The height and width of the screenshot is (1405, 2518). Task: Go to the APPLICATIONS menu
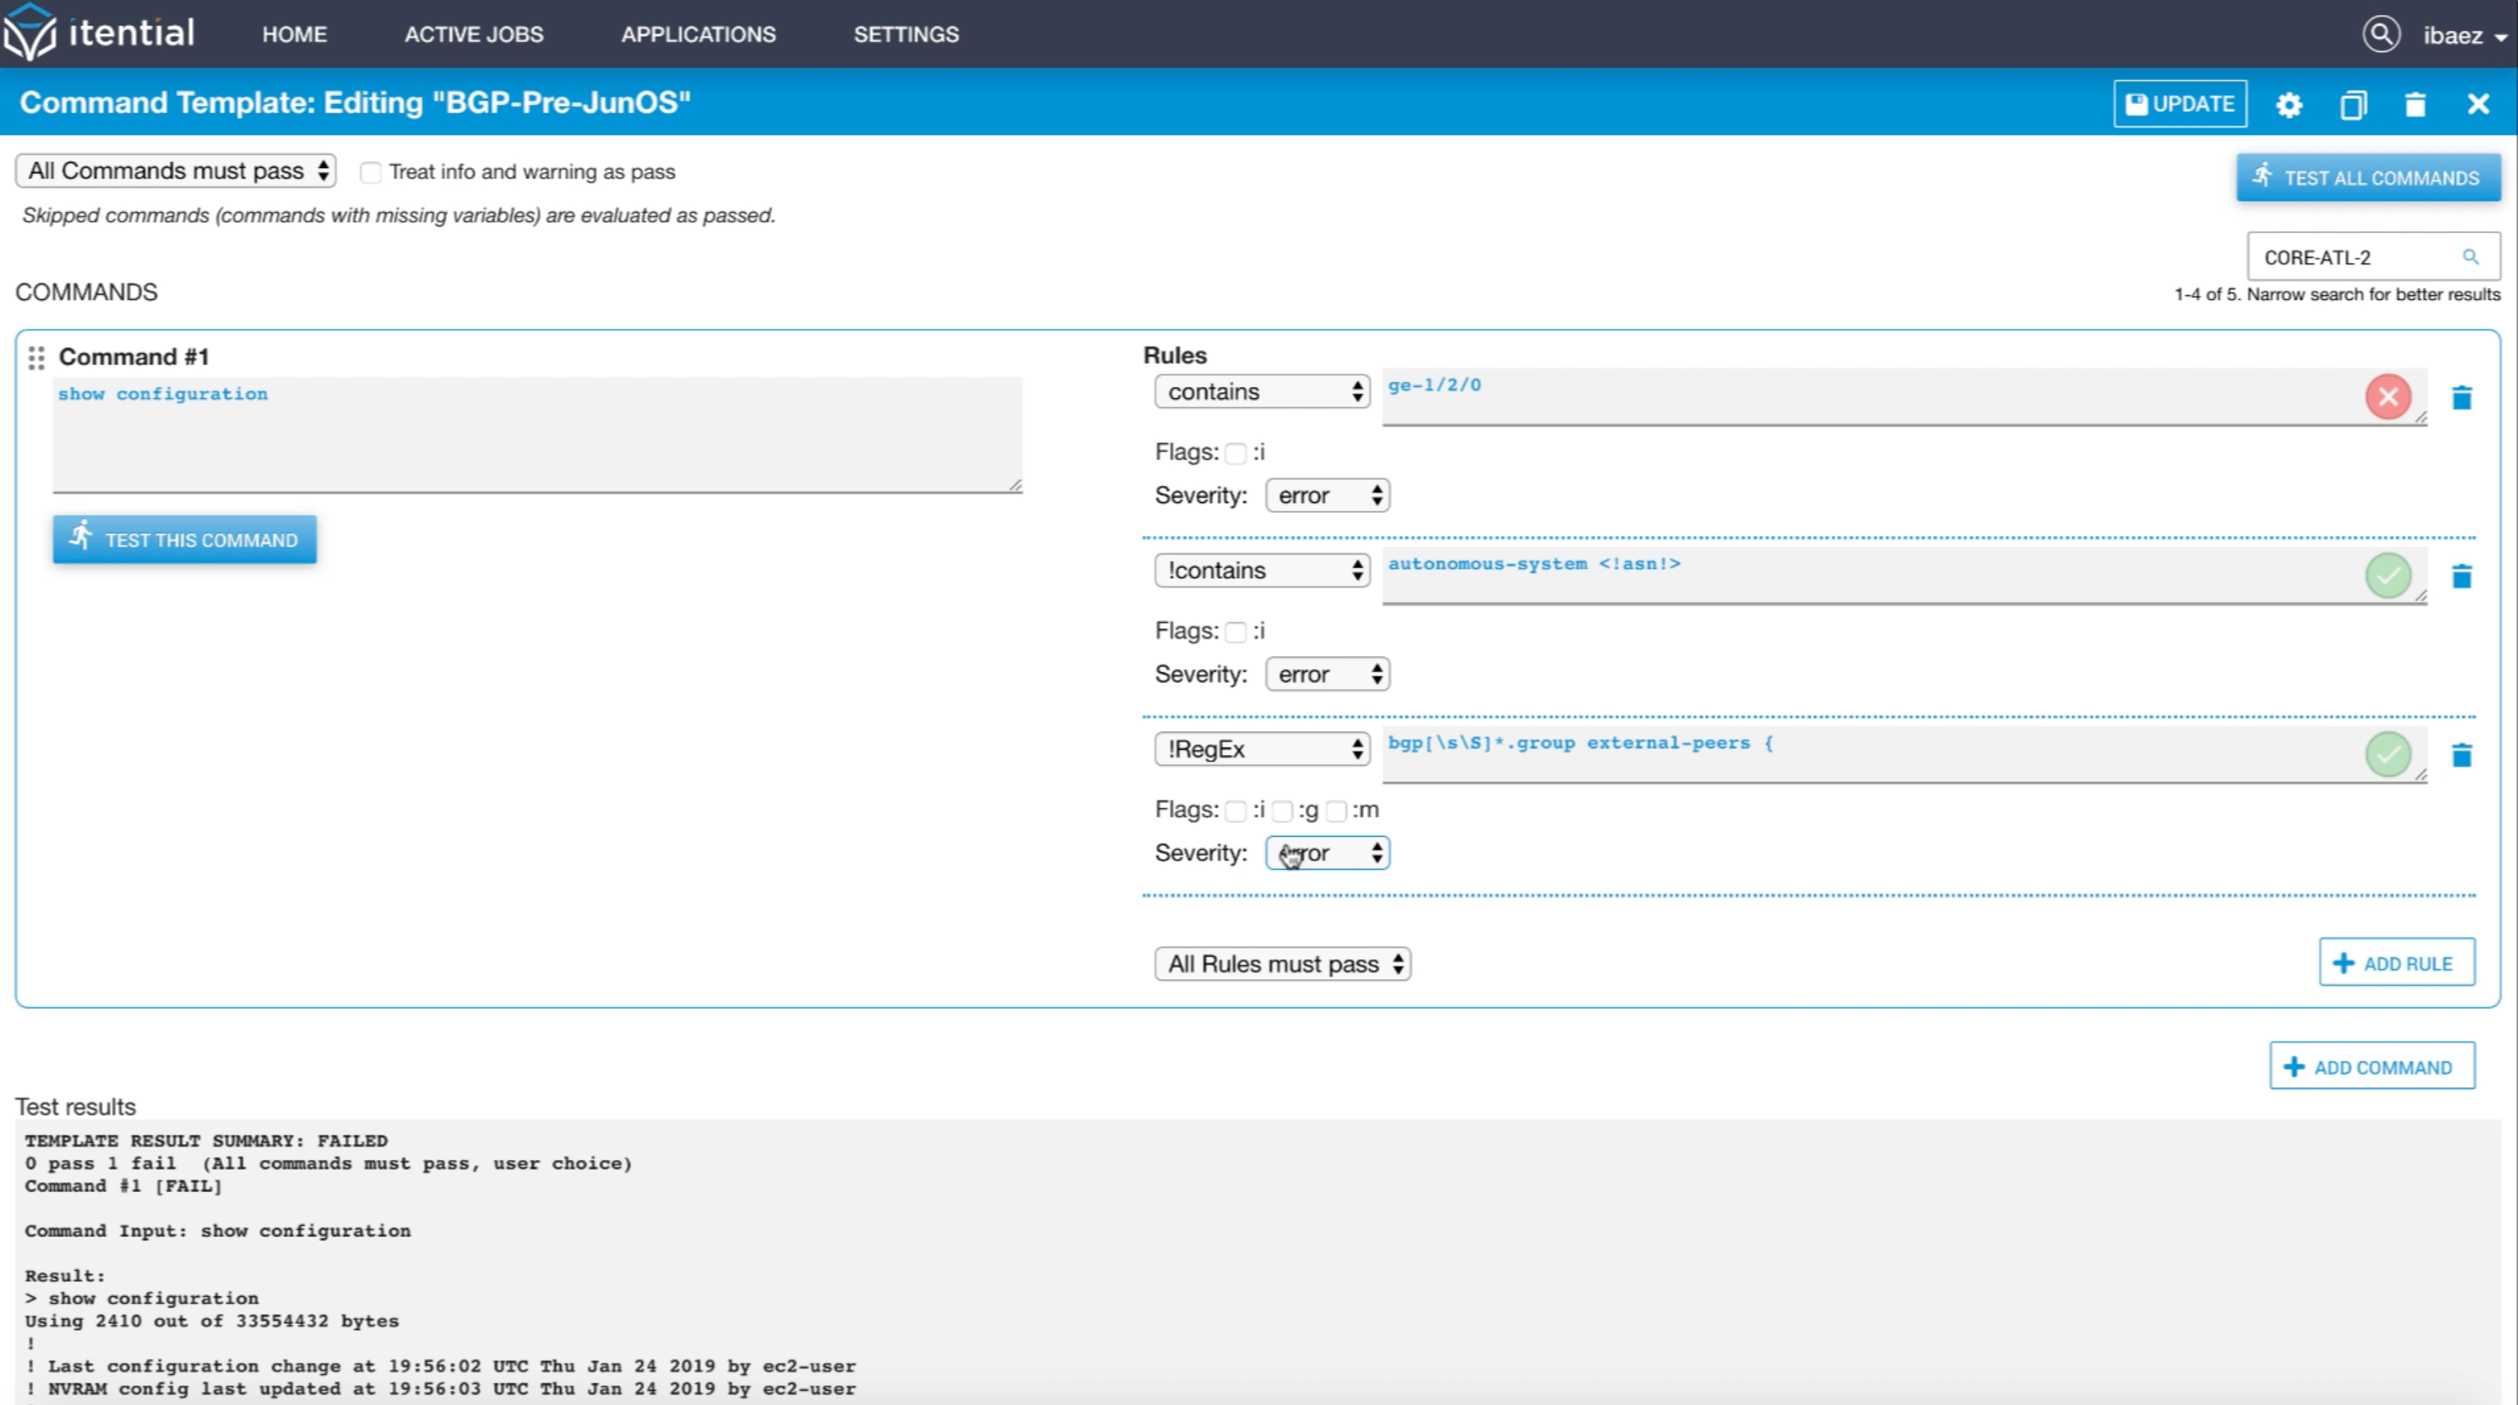[x=698, y=34]
